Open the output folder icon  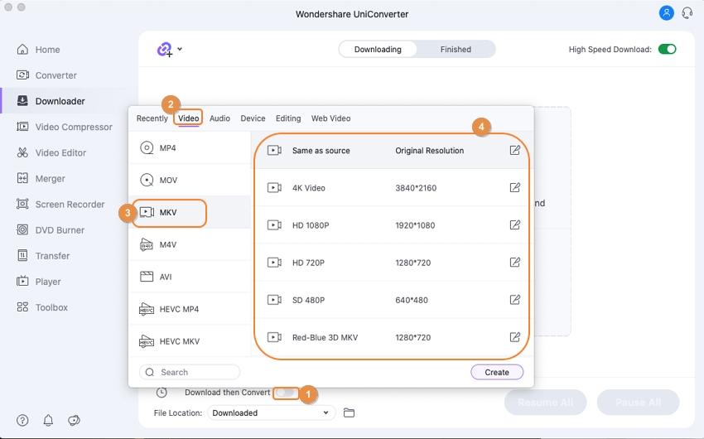click(349, 412)
